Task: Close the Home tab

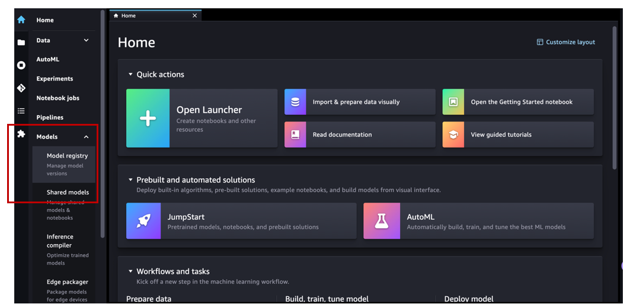Action: coord(195,15)
